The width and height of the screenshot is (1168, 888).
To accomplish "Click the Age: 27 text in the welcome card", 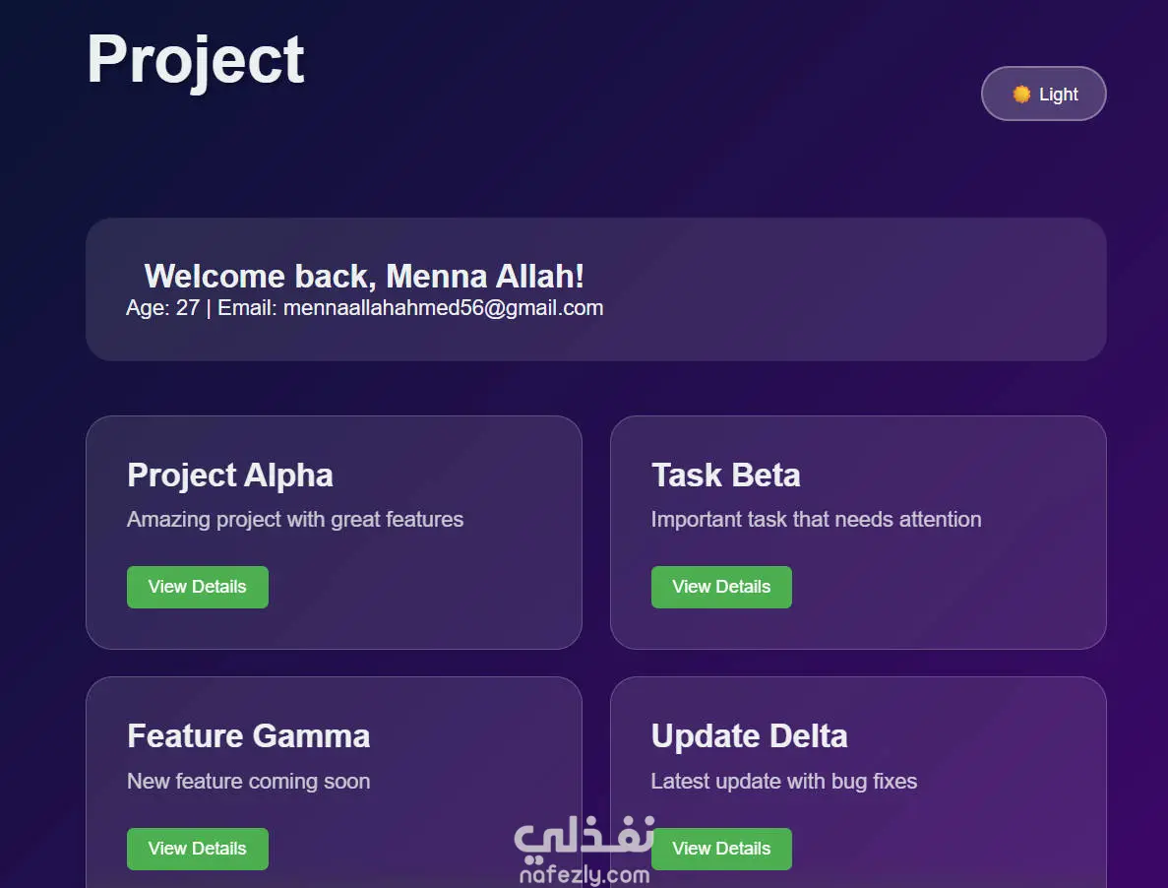I will (162, 308).
